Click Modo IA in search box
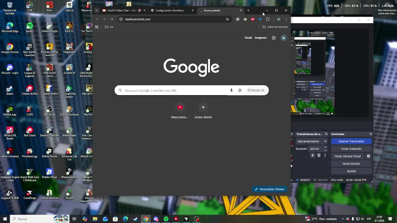397x223 pixels. pyautogui.click(x=256, y=90)
